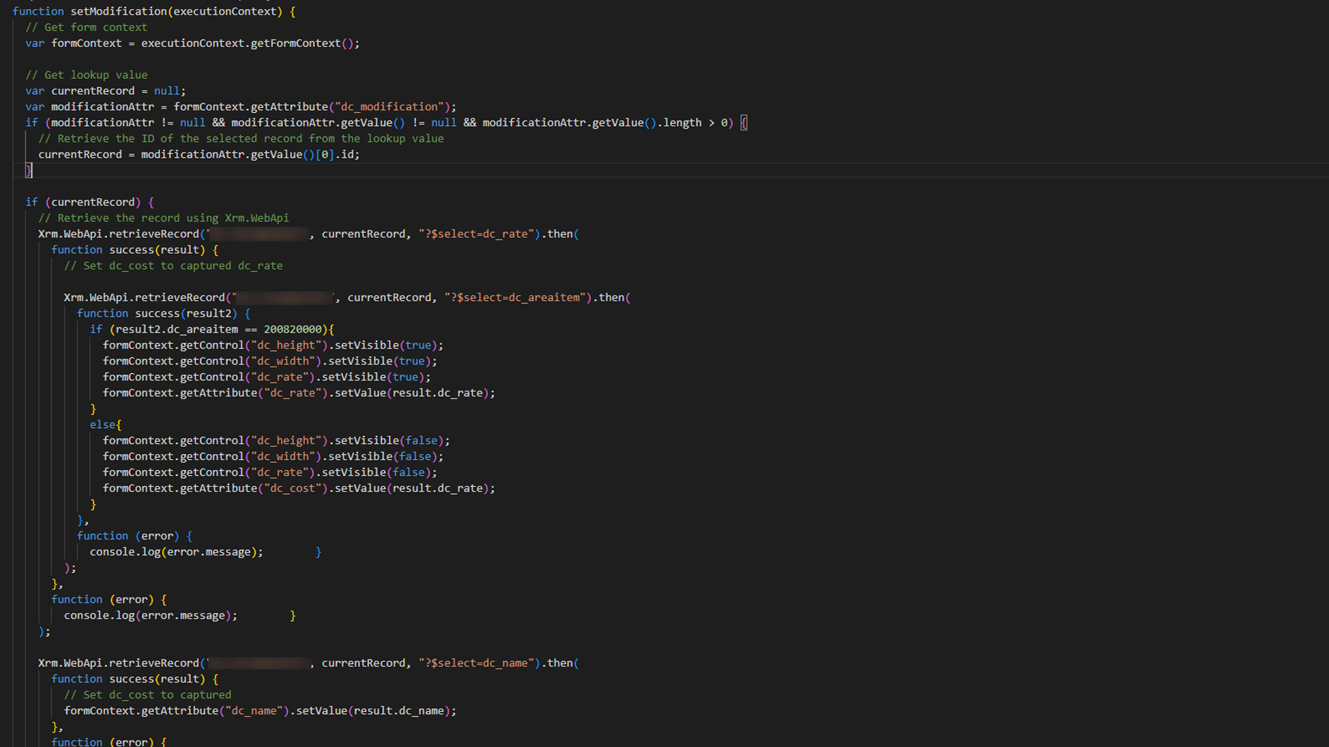
Task: Click the "?$select=dc_areaitem" string
Action: coord(514,297)
